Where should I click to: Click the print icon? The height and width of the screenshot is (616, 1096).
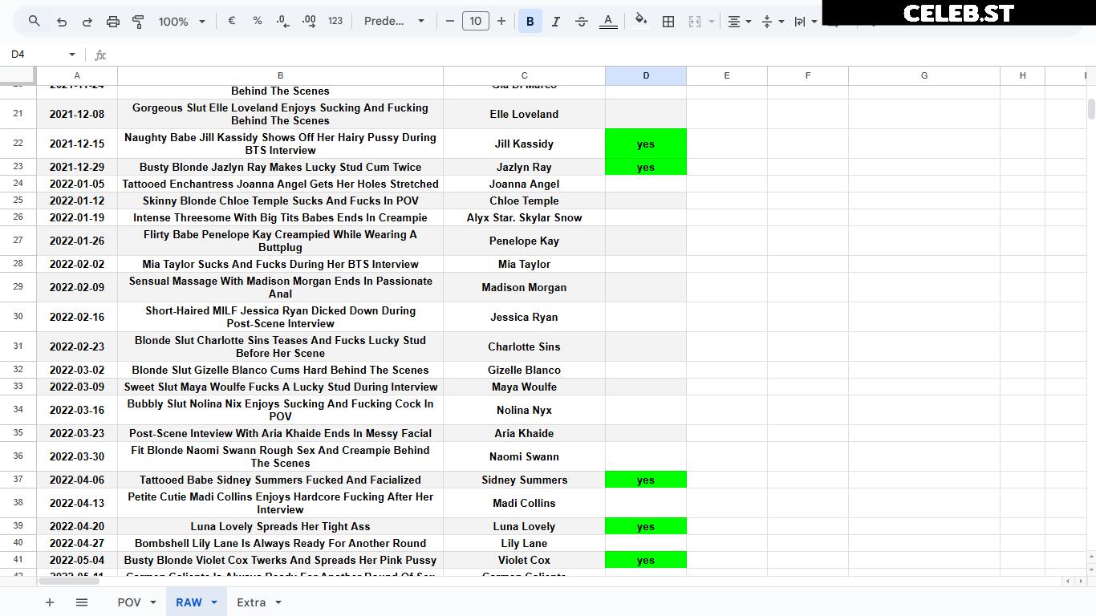pos(113,22)
